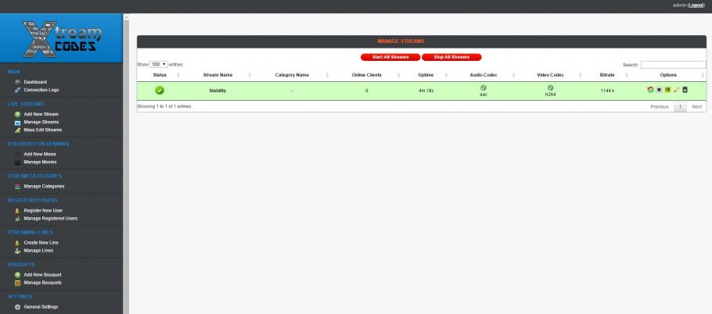Click the Xtream Codes logo
This screenshot has height=314, width=712.
(62, 38)
